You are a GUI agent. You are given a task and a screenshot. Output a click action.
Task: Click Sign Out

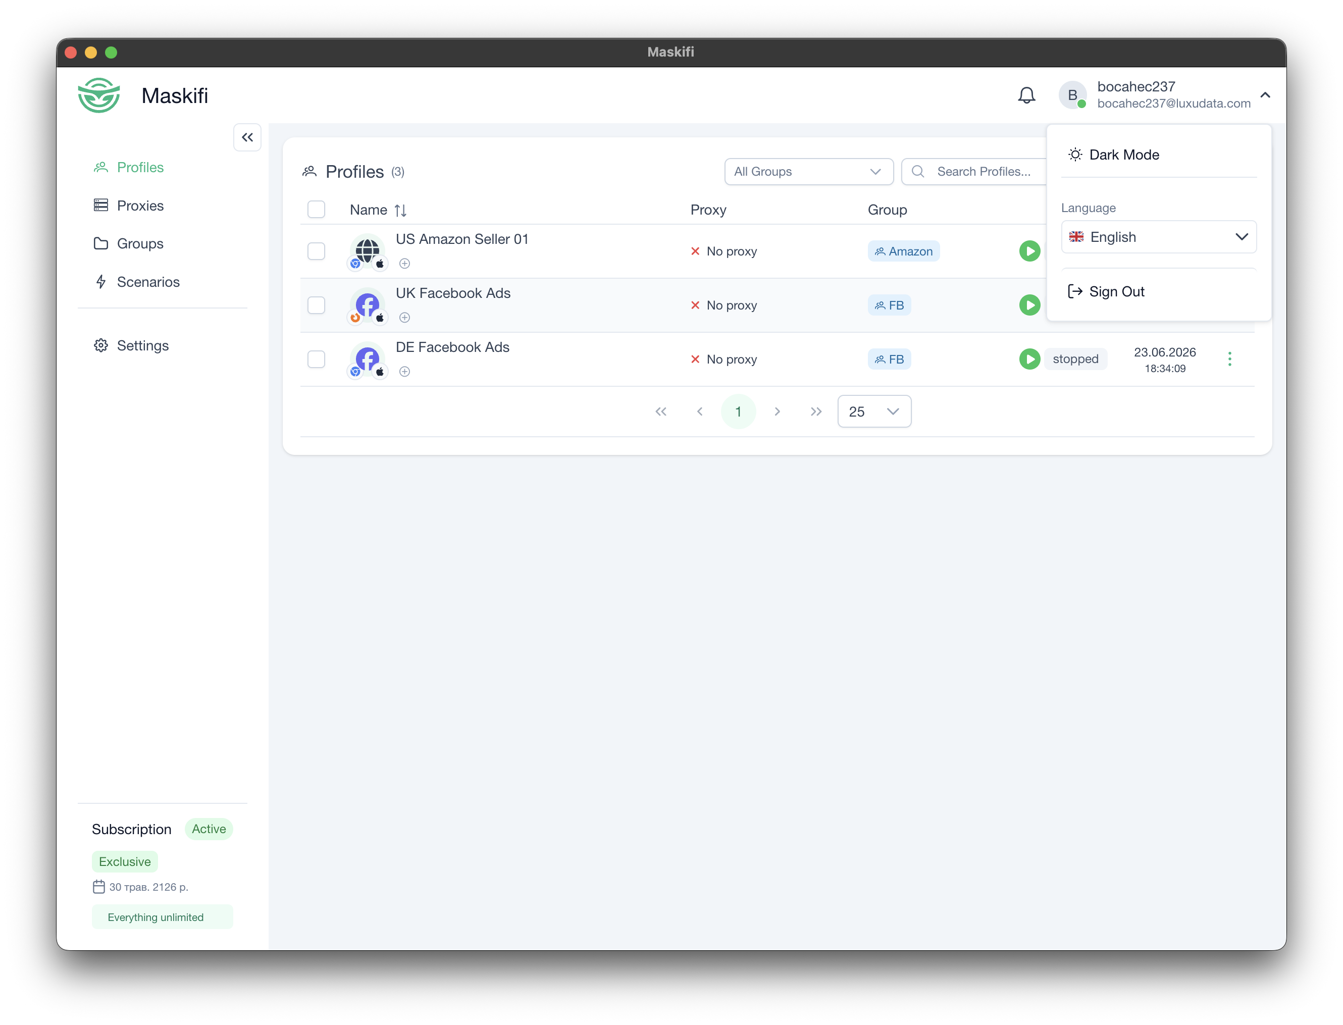1106,292
